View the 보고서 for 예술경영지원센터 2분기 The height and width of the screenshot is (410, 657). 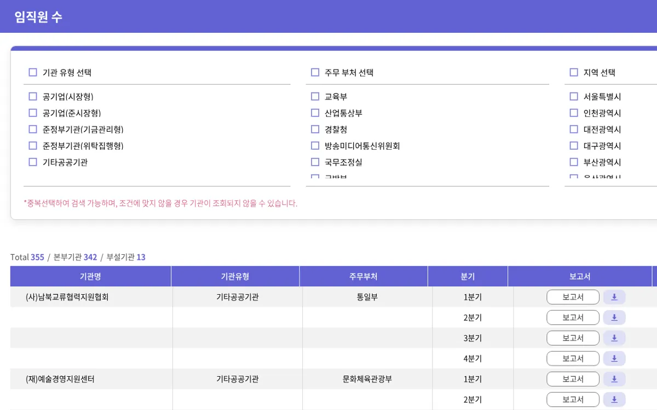[x=573, y=400]
